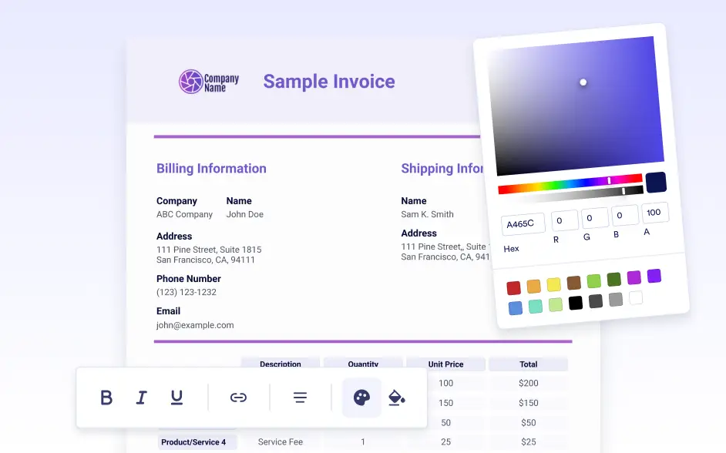This screenshot has width=726, height=453.
Task: Pick the pale green color swatch
Action: click(556, 304)
